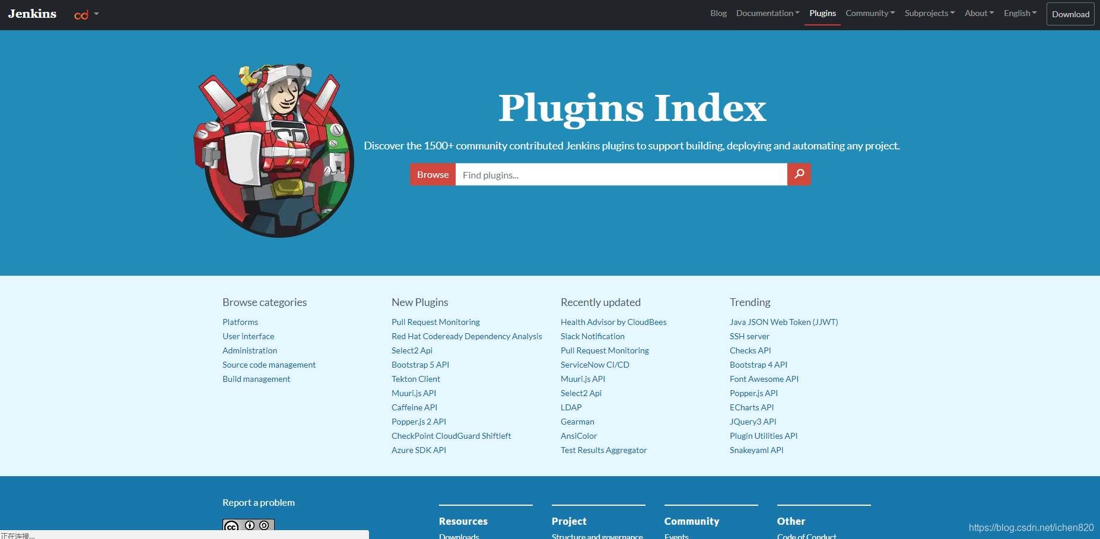Open Select2 Api under Recently updated
The width and height of the screenshot is (1100, 539).
[581, 393]
